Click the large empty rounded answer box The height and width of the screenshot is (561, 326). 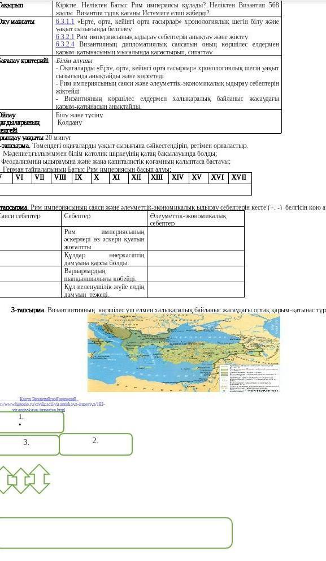tap(115, 533)
